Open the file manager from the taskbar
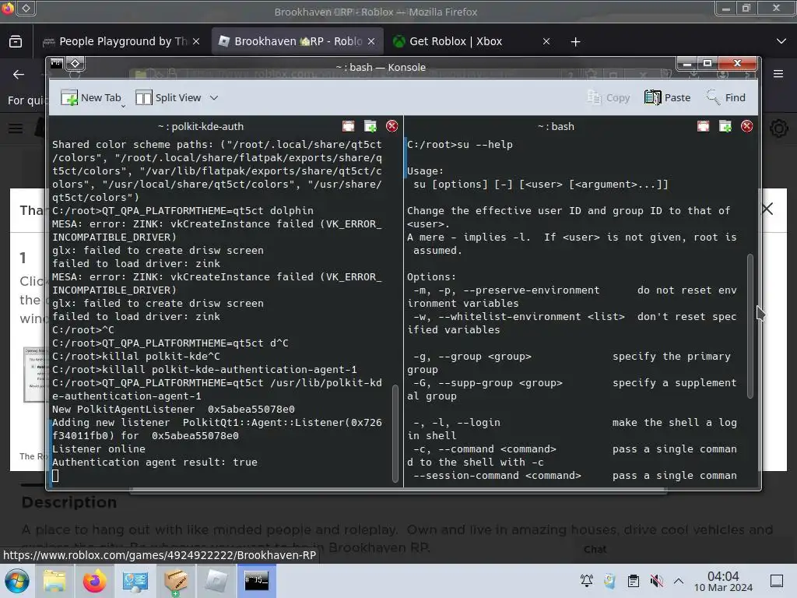Screen dimensions: 797x598 pyautogui.click(x=54, y=581)
